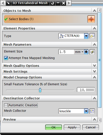Viewport: 103px width, 135px height.
Task: Open the element type properties editor icon
Action: [92, 36]
